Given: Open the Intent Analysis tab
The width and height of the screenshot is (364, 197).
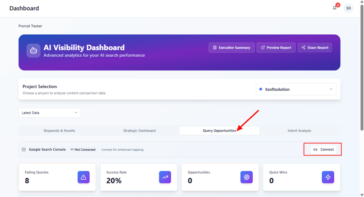Looking at the screenshot, I should pos(299,131).
